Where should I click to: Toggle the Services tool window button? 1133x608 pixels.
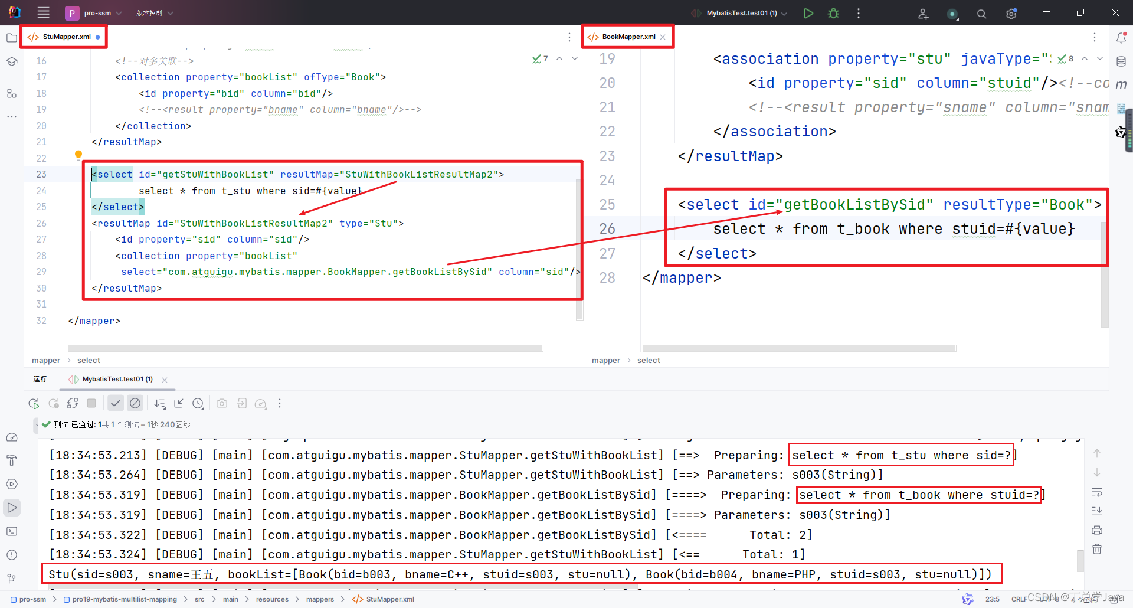12,484
